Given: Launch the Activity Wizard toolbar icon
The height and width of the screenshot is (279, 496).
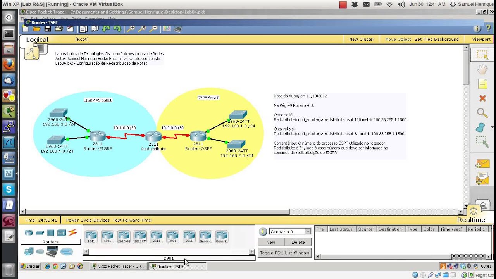Looking at the screenshot, I should click(x=70, y=29).
